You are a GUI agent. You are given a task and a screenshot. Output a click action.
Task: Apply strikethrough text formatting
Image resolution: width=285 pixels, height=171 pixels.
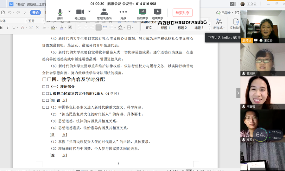click(22, 28)
